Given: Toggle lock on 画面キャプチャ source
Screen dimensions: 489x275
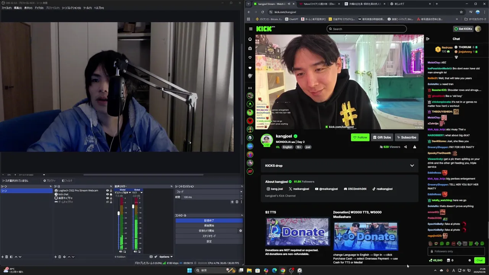Looking at the screenshot, I should pyautogui.click(x=111, y=198).
